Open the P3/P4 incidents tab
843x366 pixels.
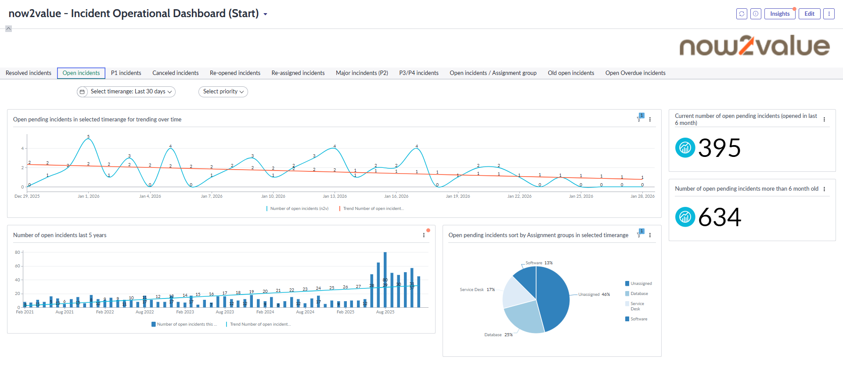coord(419,73)
